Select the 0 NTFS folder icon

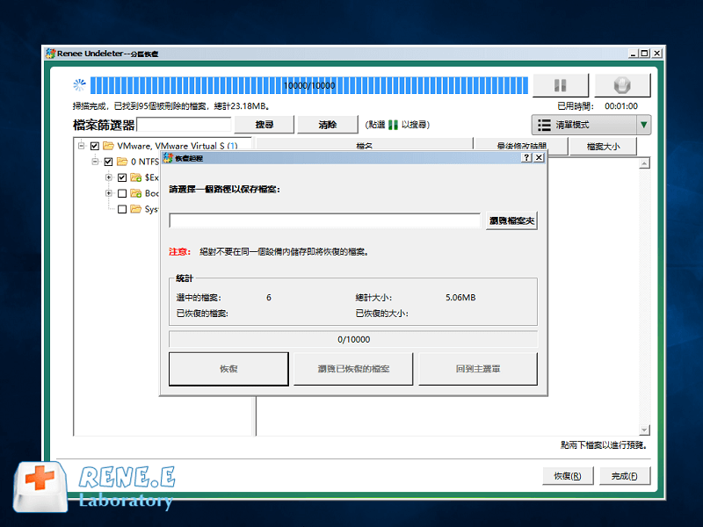point(122,162)
